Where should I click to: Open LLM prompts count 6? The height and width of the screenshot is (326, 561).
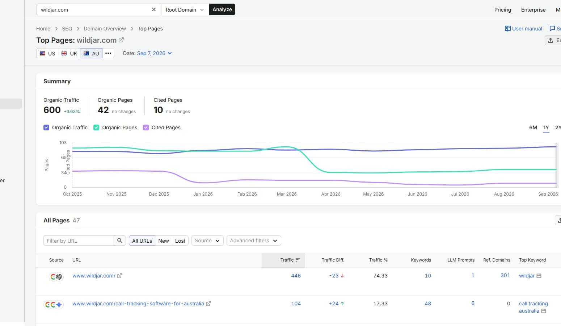point(473,303)
